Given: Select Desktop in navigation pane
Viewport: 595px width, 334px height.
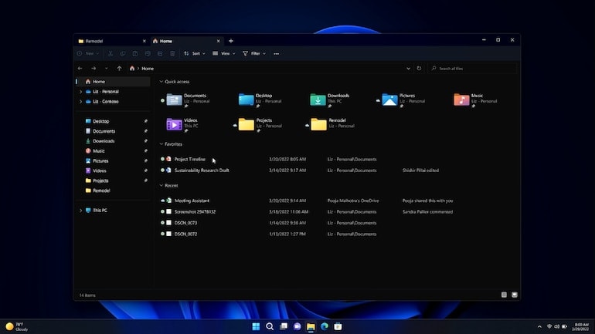Looking at the screenshot, I should [113, 121].
